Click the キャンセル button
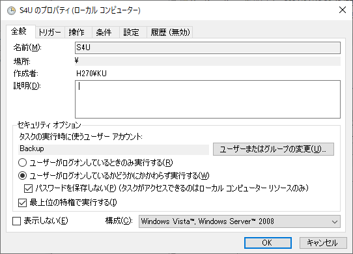The height and width of the screenshot is (254, 353). 323,243
